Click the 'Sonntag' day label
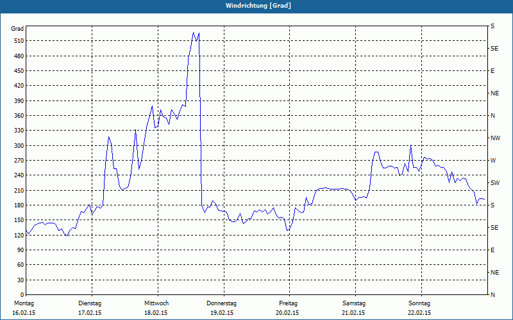This screenshot has height=320, width=513. [419, 303]
